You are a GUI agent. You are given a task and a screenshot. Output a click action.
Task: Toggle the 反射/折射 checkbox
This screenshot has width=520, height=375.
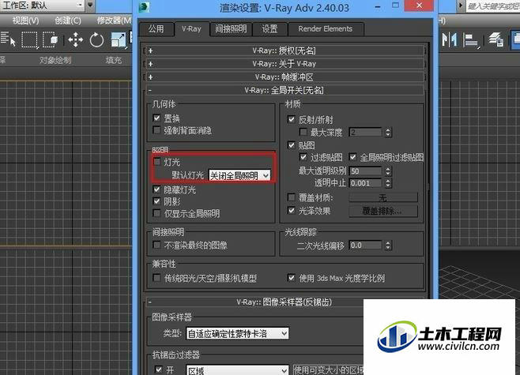[x=291, y=119]
